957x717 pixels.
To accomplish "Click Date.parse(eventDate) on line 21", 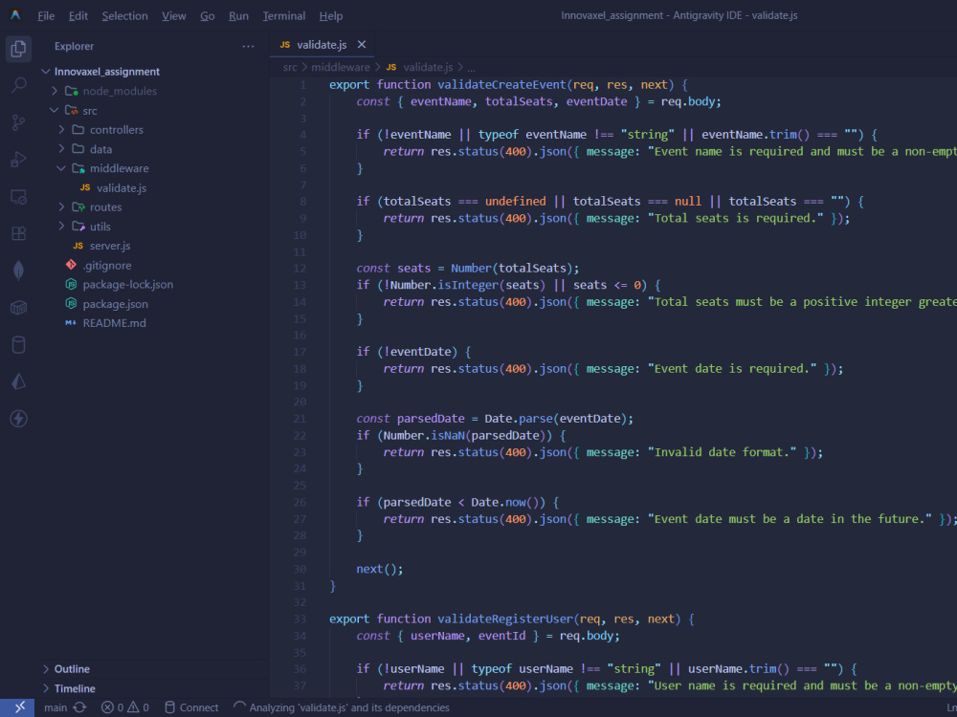I will pyautogui.click(x=556, y=419).
